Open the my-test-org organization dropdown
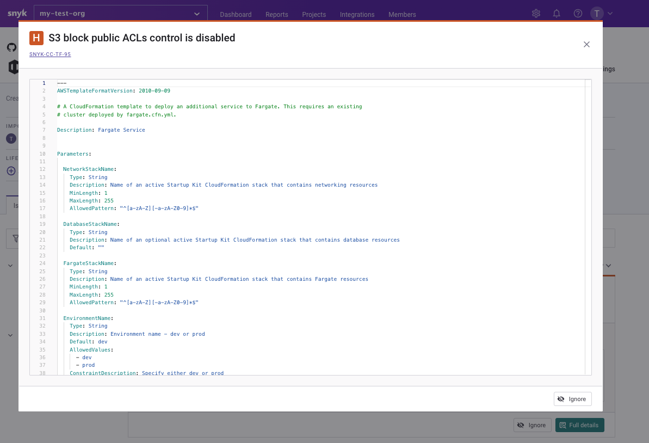 tap(120, 13)
